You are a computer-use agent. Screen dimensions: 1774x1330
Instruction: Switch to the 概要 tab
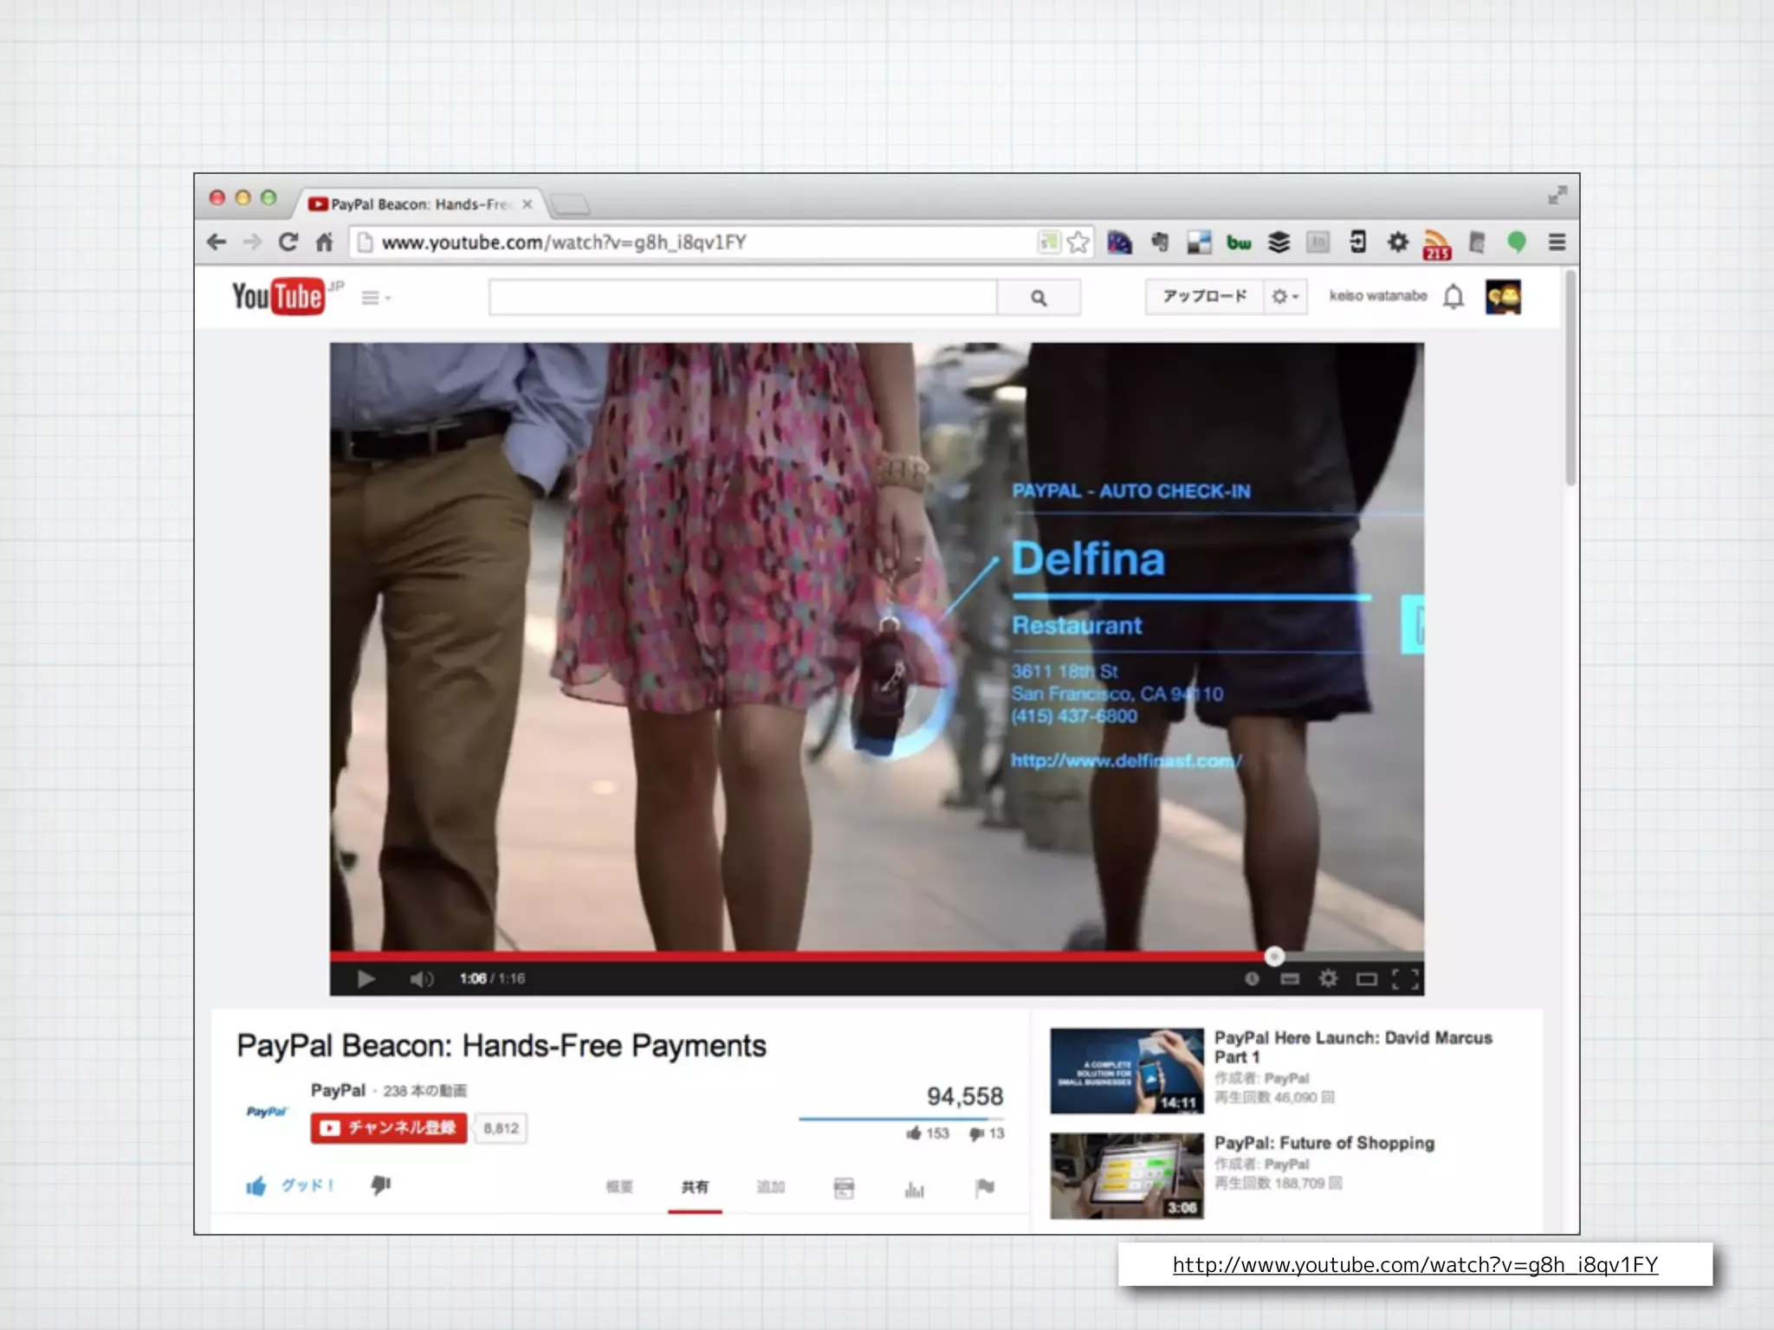pyautogui.click(x=618, y=1187)
